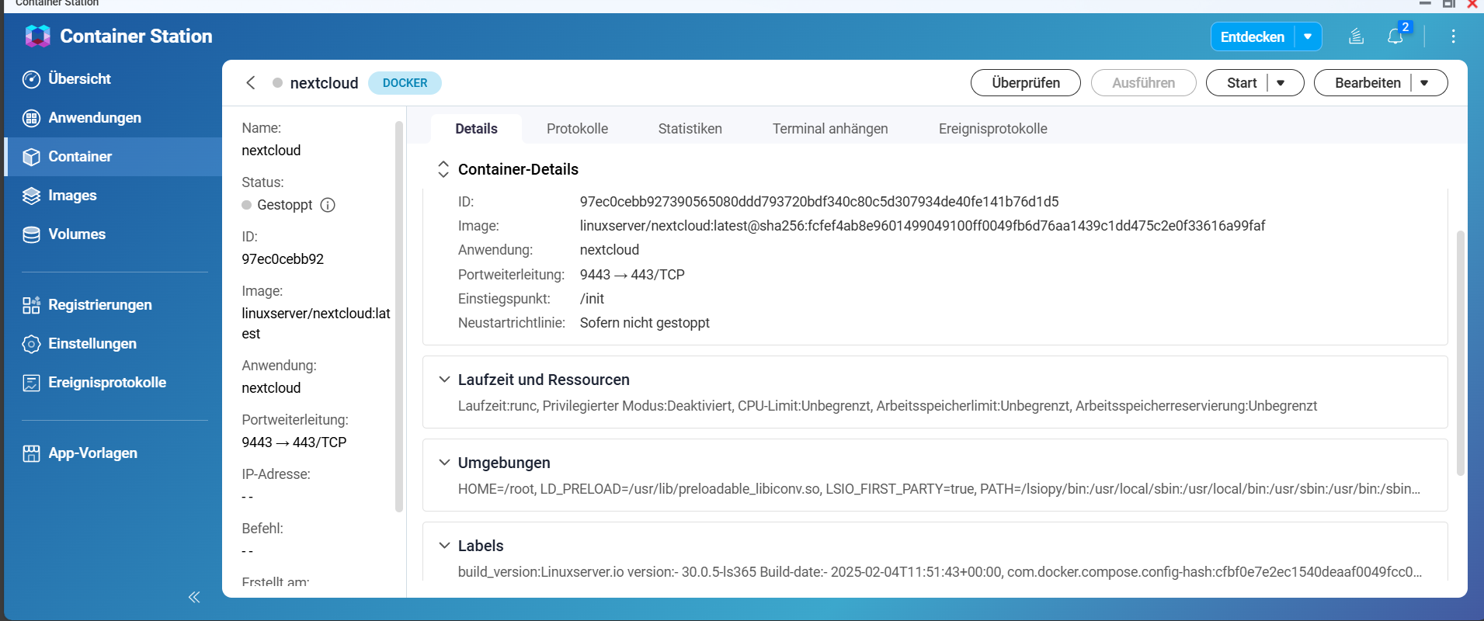Open the Einstellungen gear icon
The width and height of the screenshot is (1484, 621).
tap(31, 344)
